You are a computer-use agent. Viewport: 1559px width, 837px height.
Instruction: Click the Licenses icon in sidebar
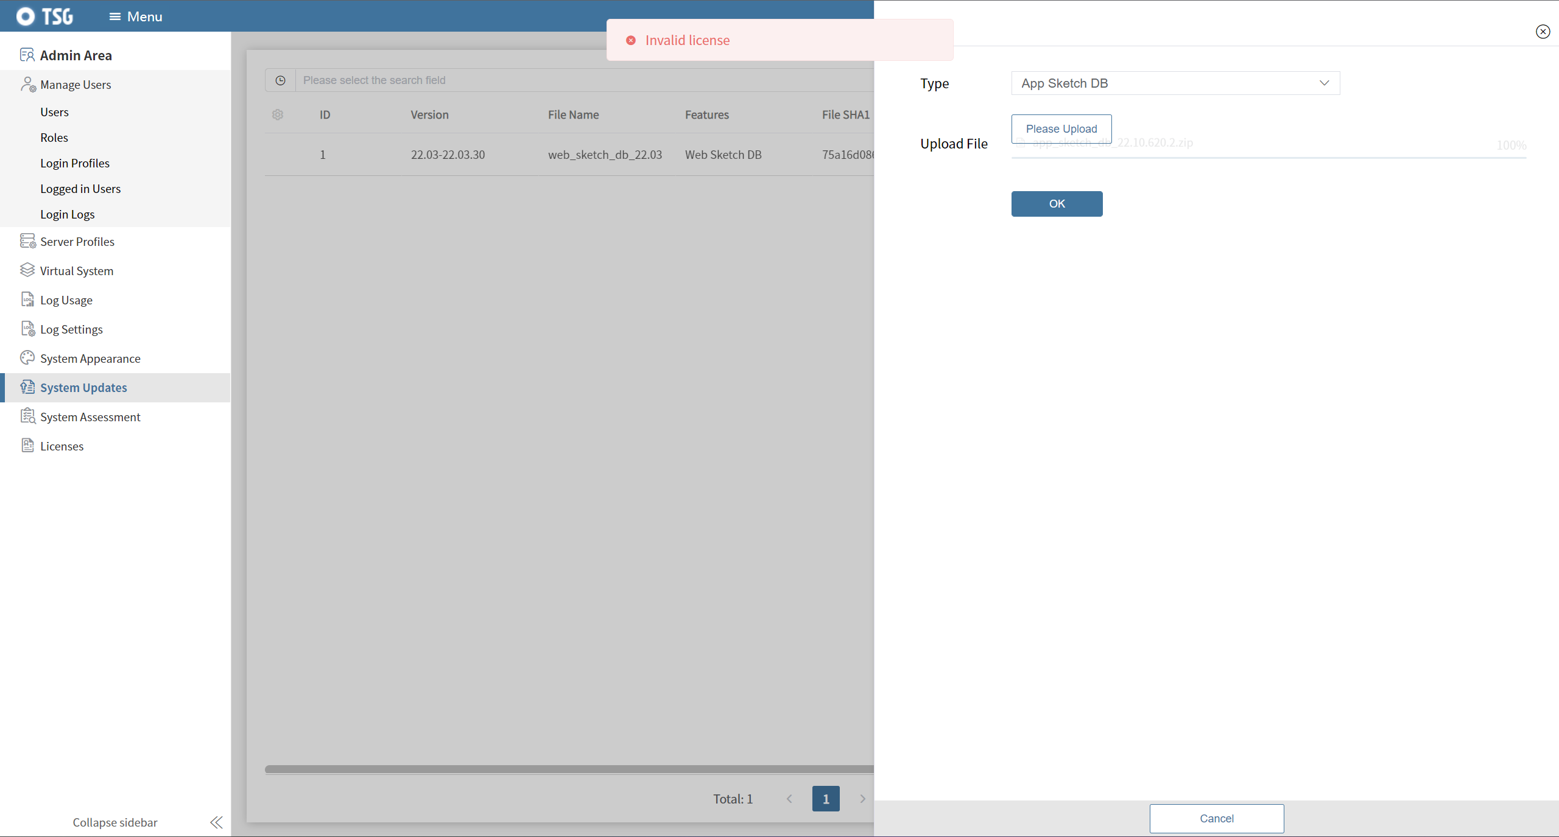(27, 446)
